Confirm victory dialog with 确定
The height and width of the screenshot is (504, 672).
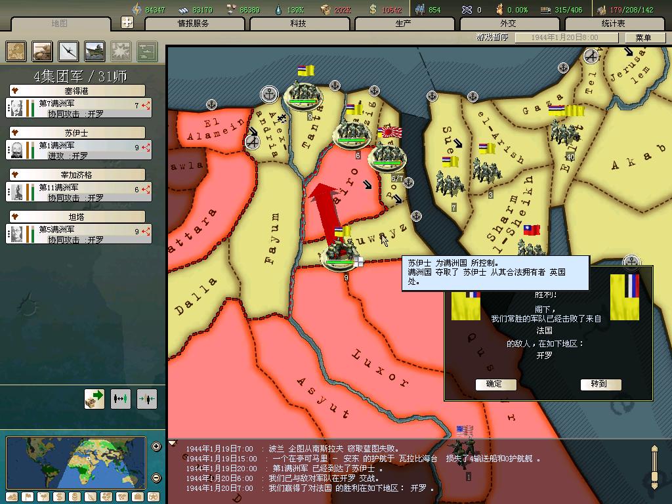[495, 385]
